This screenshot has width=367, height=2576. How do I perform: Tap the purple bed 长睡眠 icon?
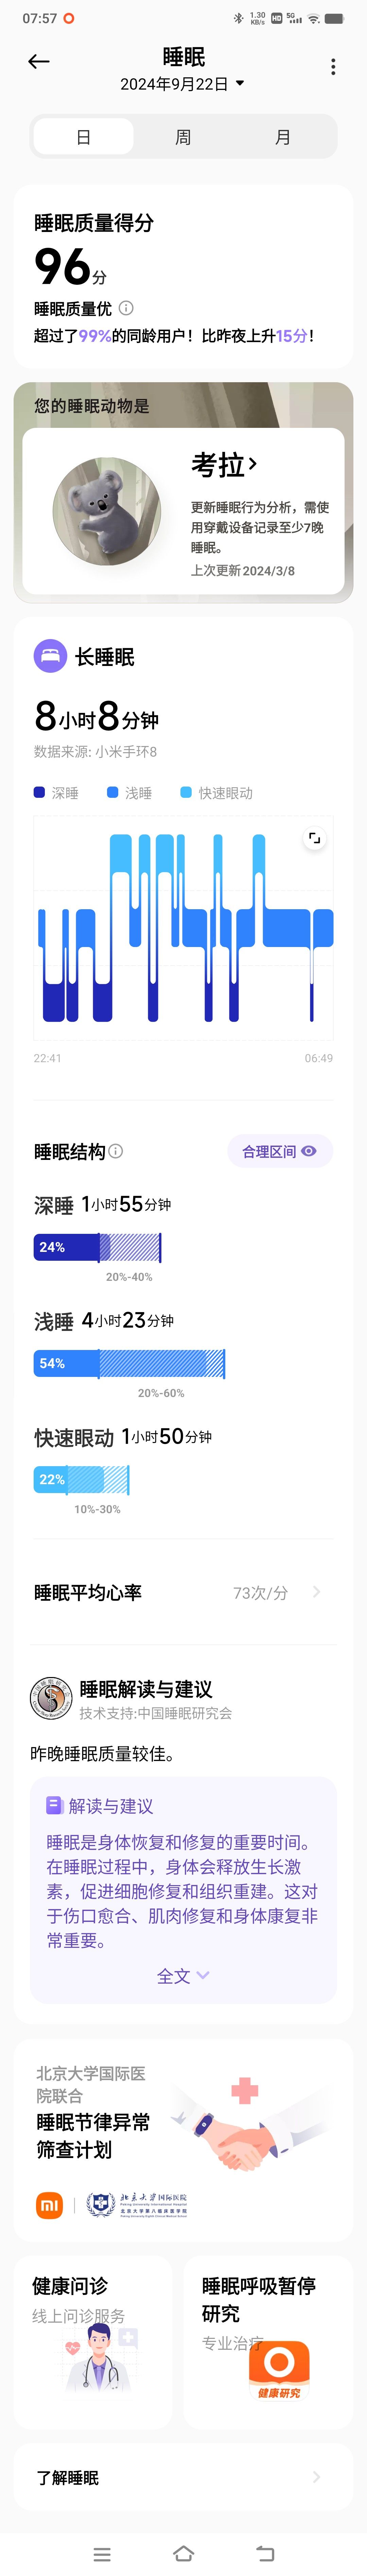click(x=50, y=656)
